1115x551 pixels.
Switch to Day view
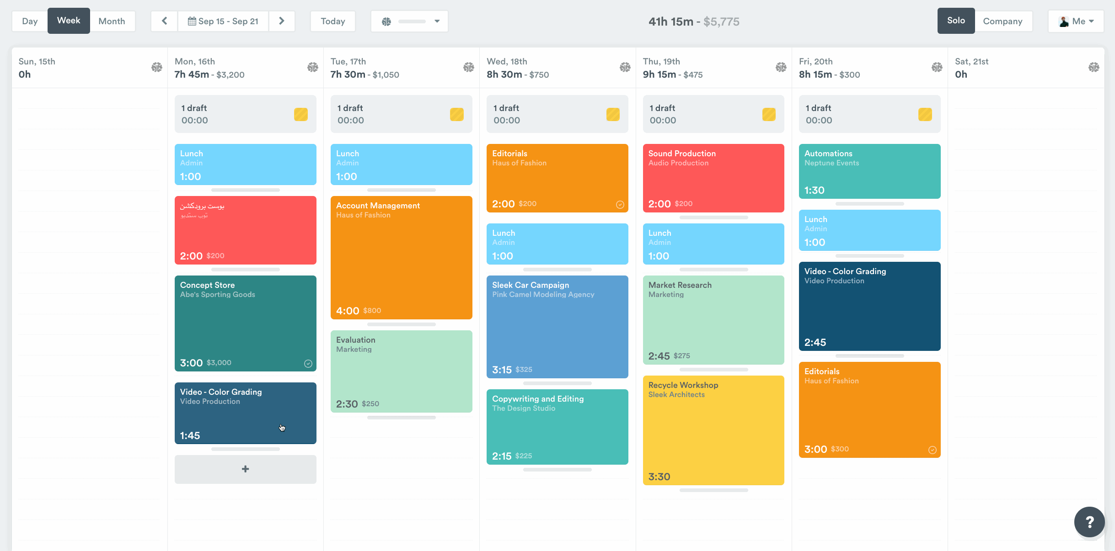point(29,21)
